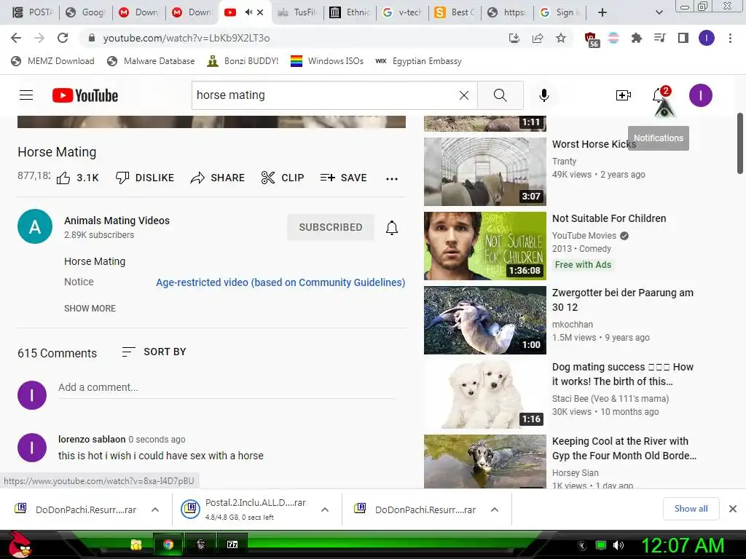Click the forward navigation arrow
This screenshot has width=746, height=559.
39,38
